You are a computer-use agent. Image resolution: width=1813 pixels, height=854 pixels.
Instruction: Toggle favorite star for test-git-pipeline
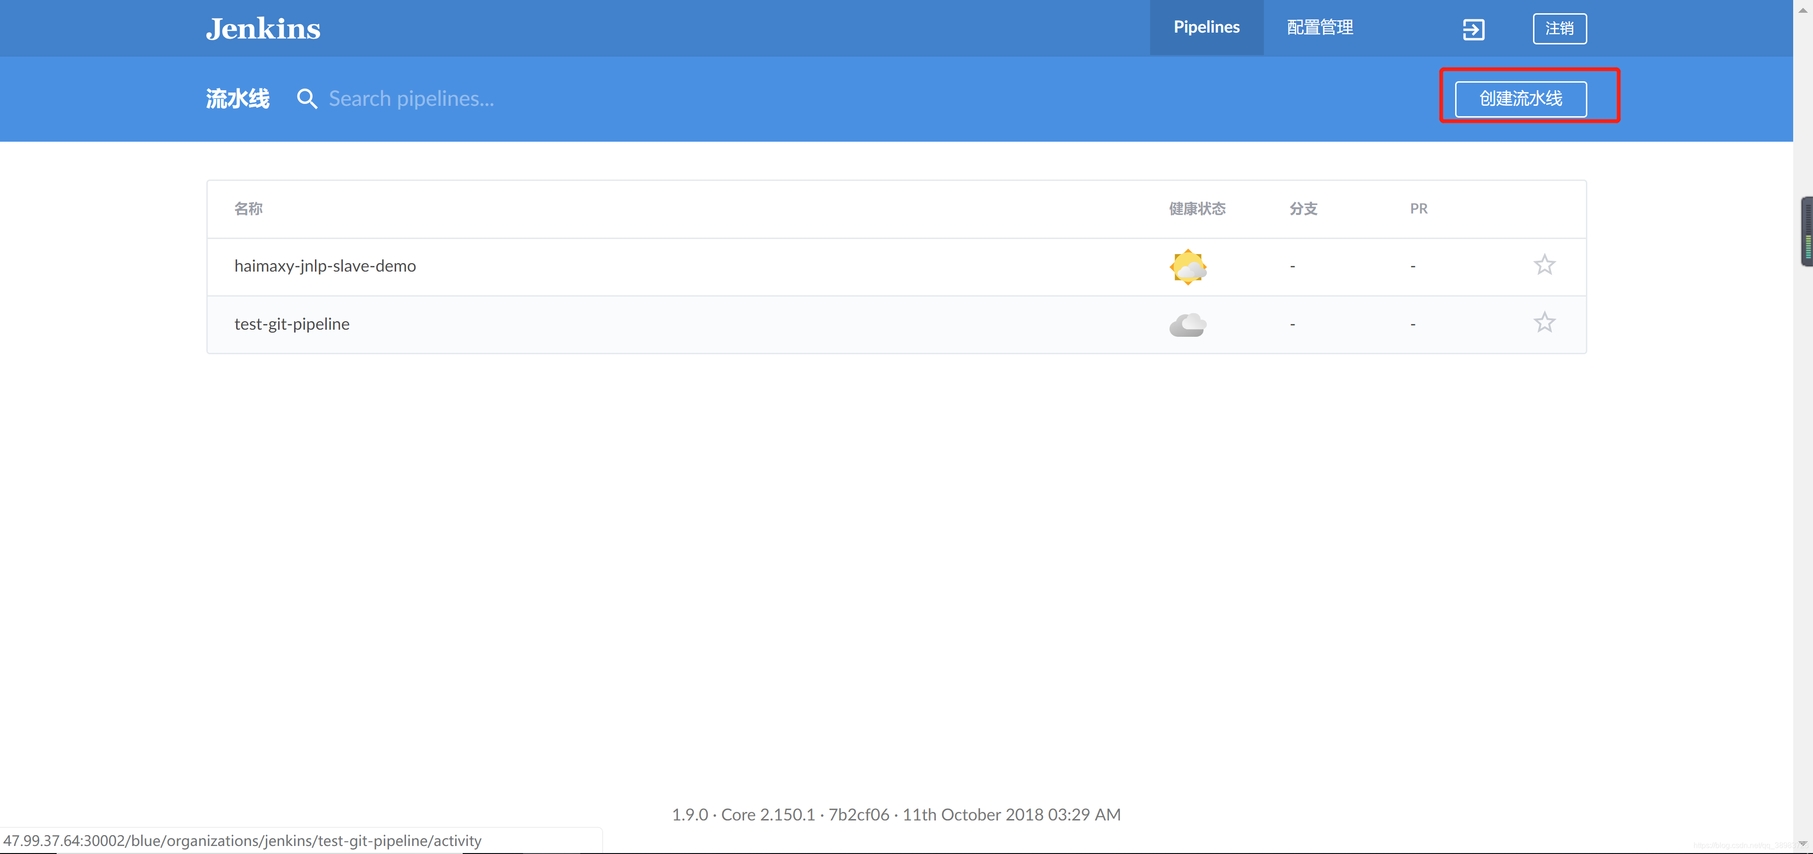pos(1544,323)
